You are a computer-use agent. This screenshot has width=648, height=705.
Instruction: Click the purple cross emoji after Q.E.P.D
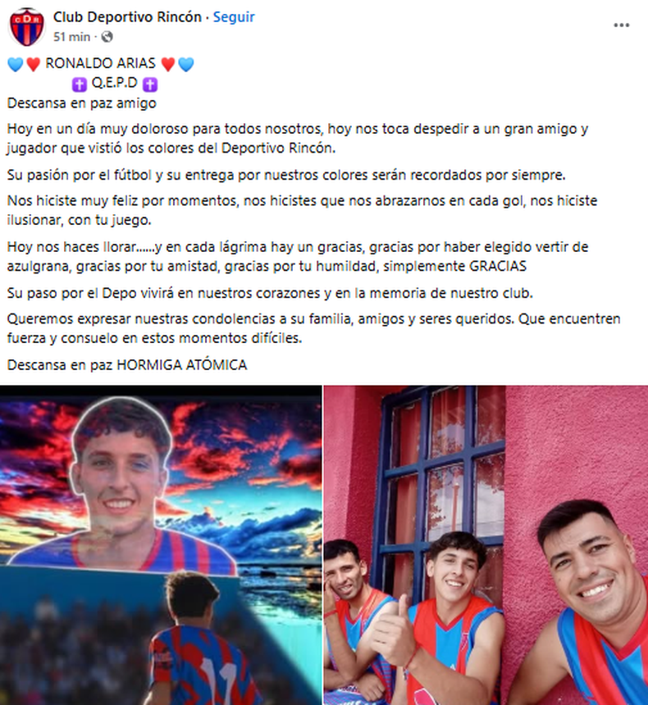[150, 84]
